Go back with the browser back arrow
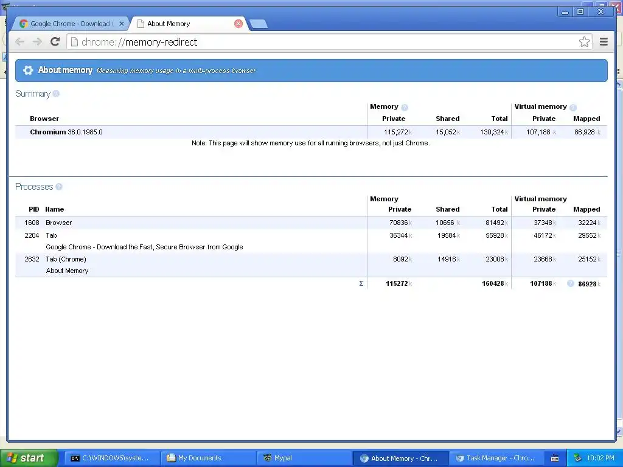The height and width of the screenshot is (467, 623). point(19,42)
